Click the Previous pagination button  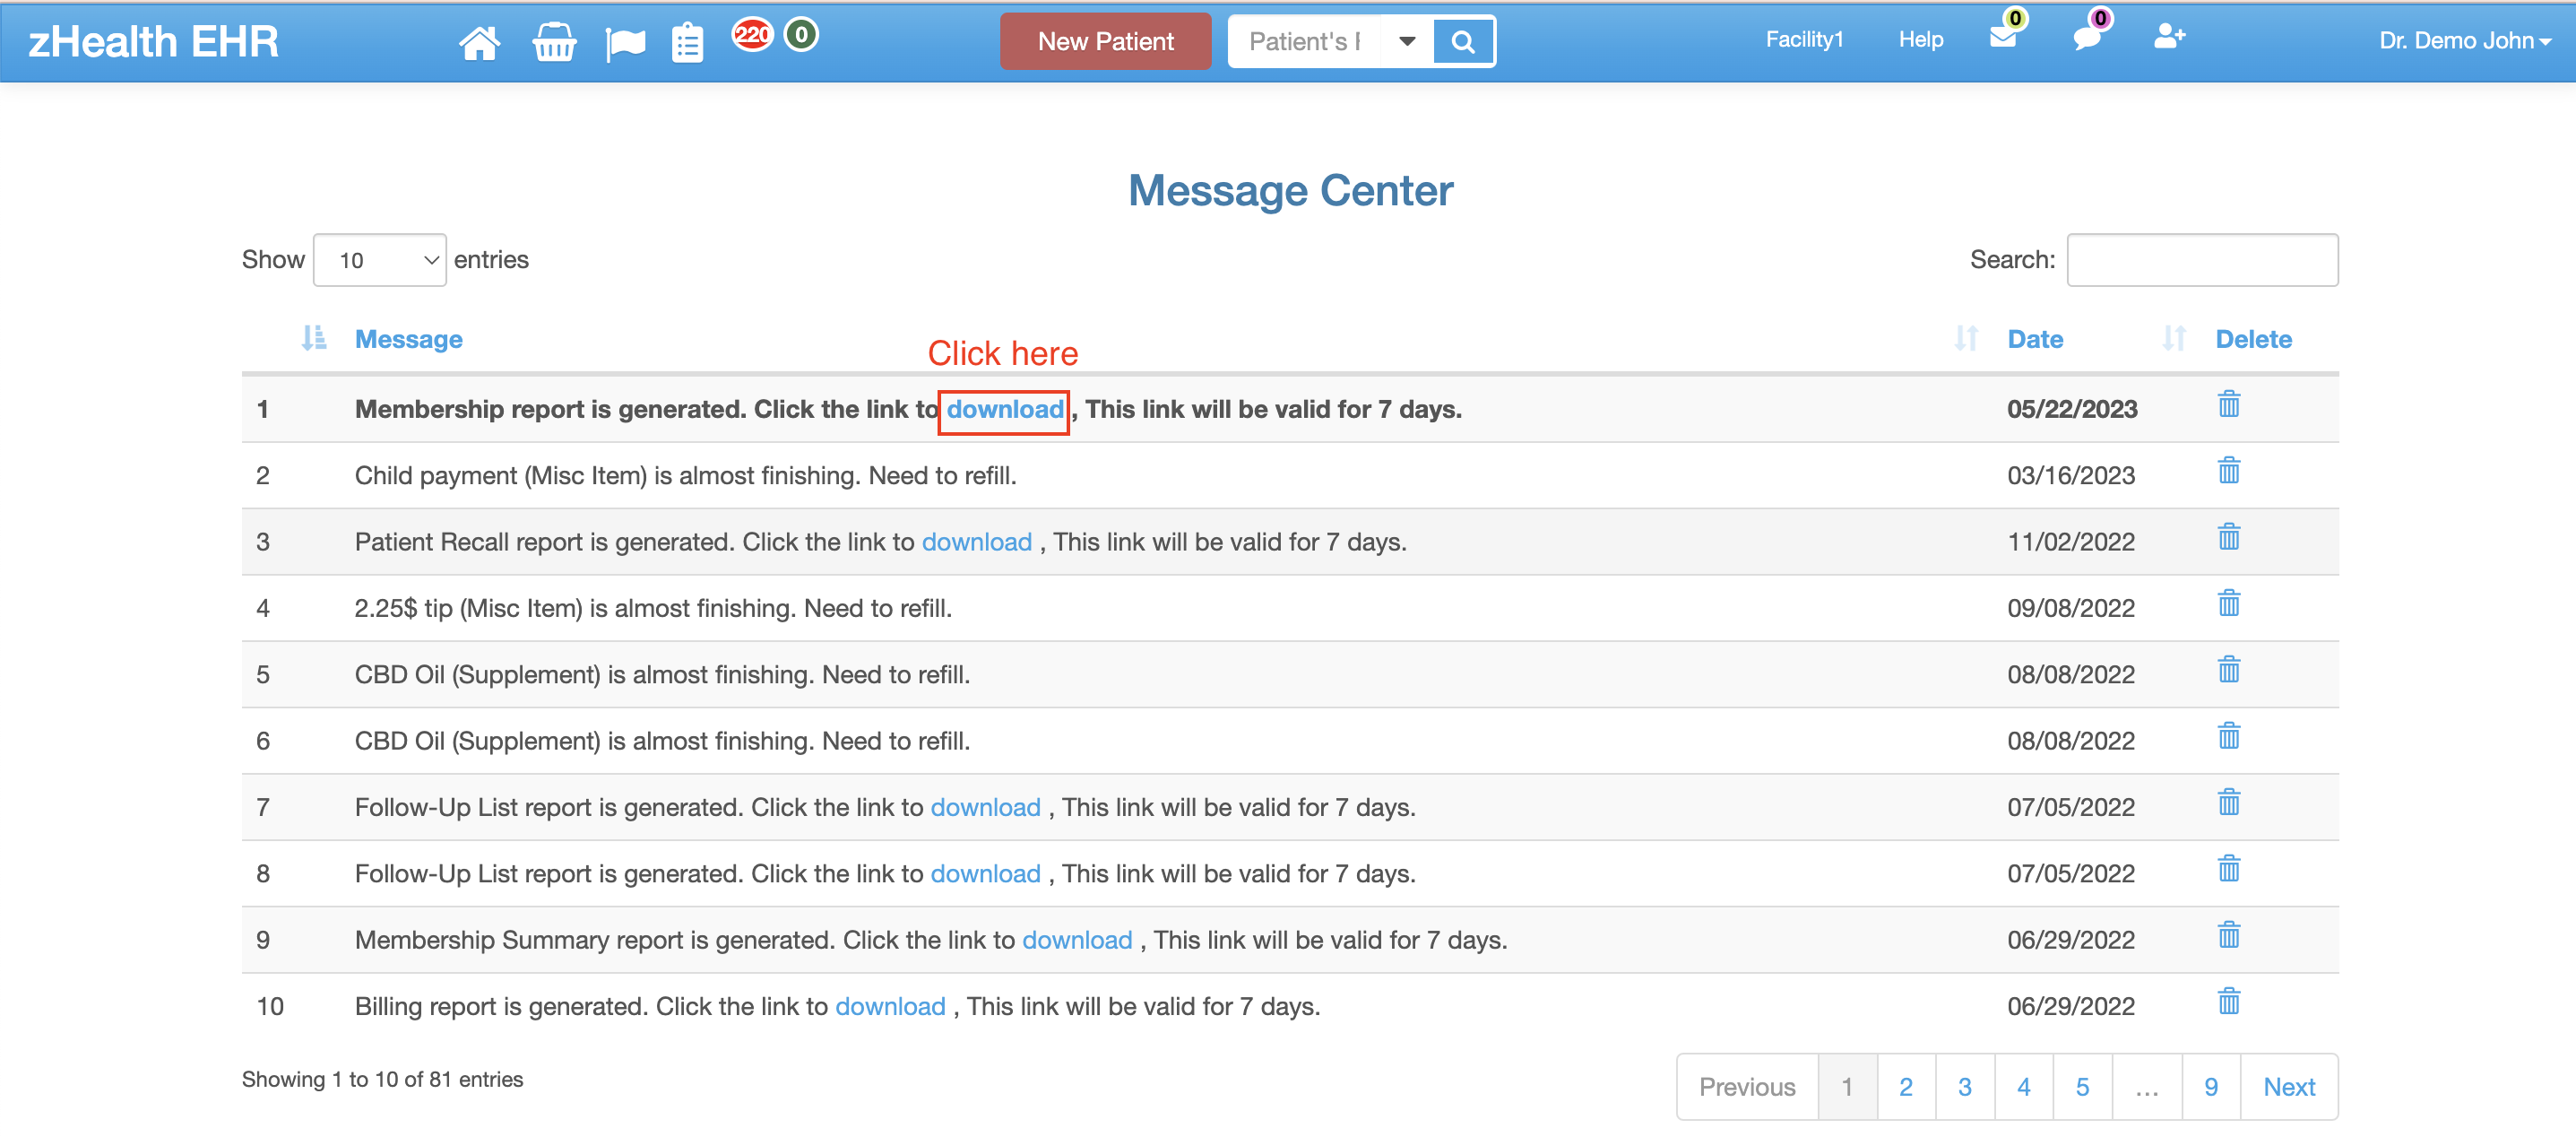[x=1747, y=1086]
